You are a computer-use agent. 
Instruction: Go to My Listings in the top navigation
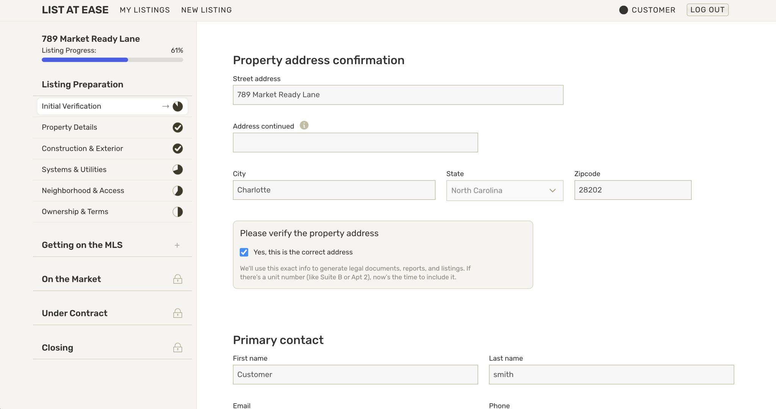pyautogui.click(x=145, y=10)
